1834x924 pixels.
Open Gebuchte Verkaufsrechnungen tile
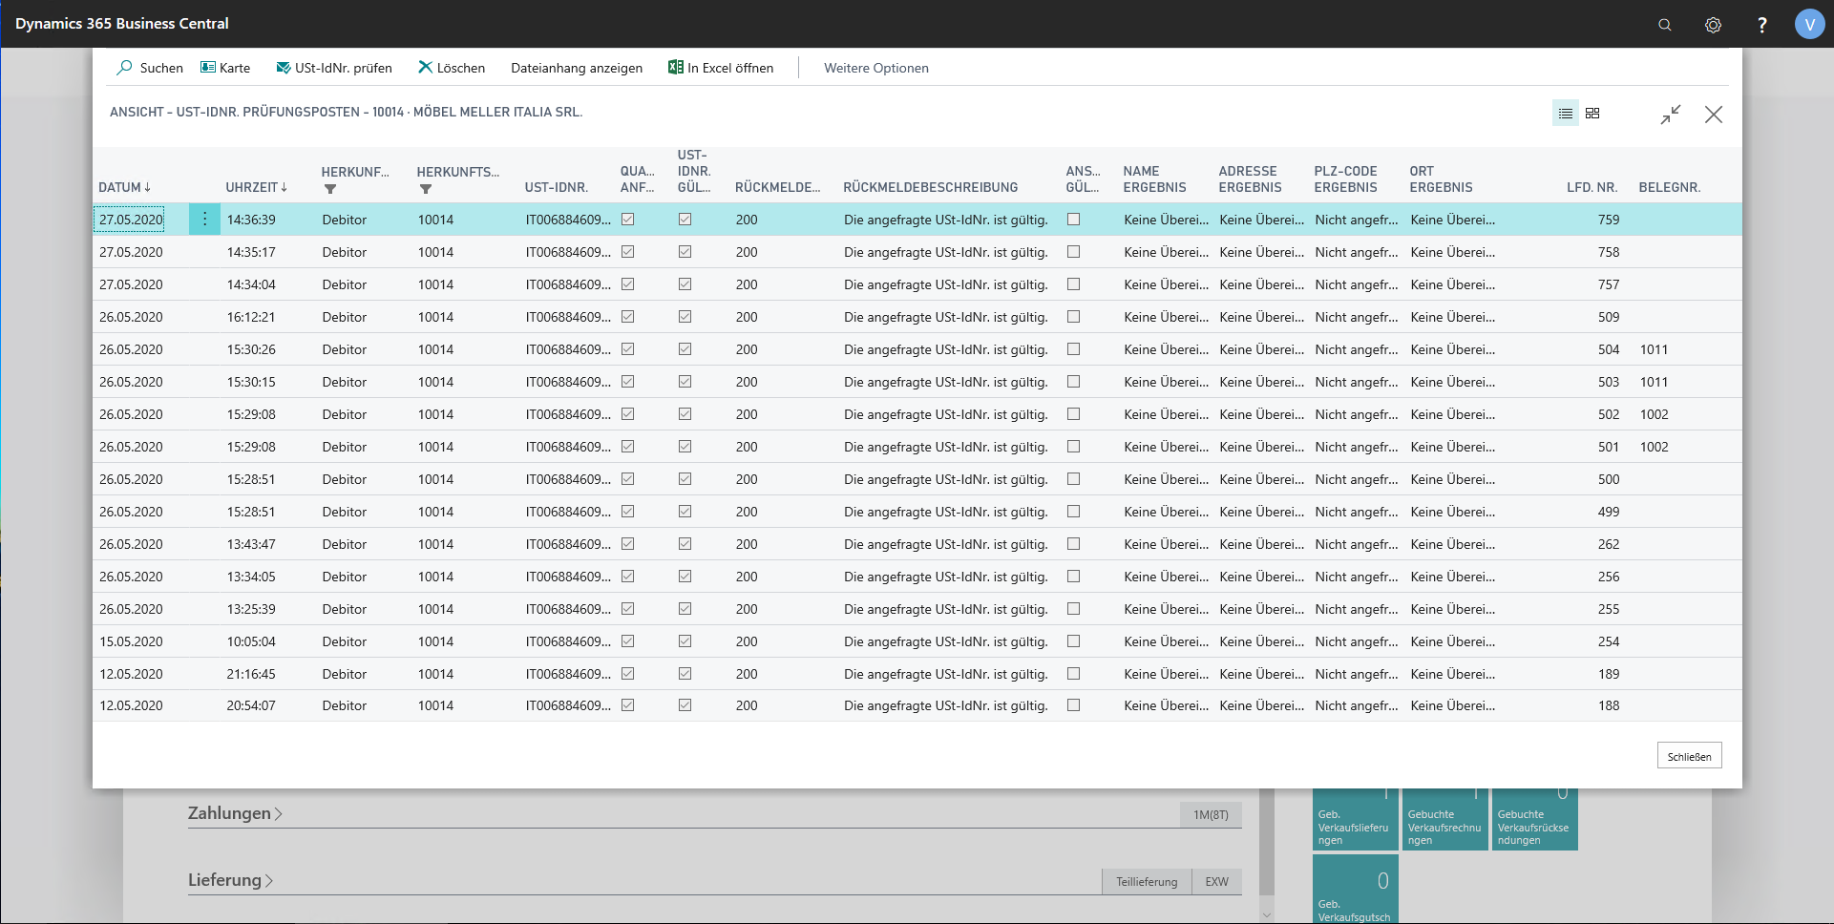(x=1444, y=819)
